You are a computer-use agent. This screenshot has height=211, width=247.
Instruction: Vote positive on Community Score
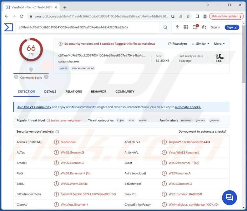click(x=46, y=77)
